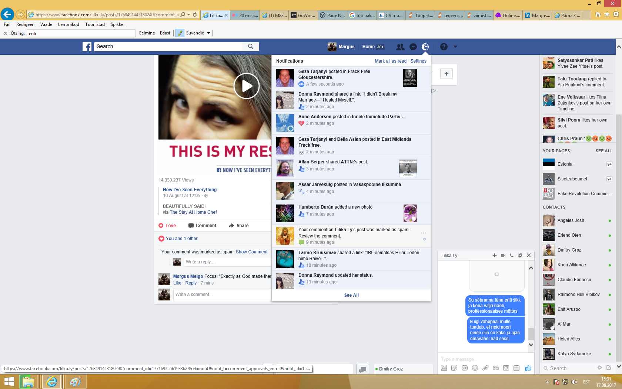This screenshot has width=622, height=389.
Task: Switch to the 20 eksia browser tab
Action: click(245, 15)
